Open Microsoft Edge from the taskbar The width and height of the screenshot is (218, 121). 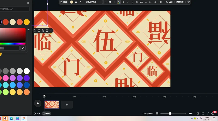pyautogui.click(x=11, y=119)
